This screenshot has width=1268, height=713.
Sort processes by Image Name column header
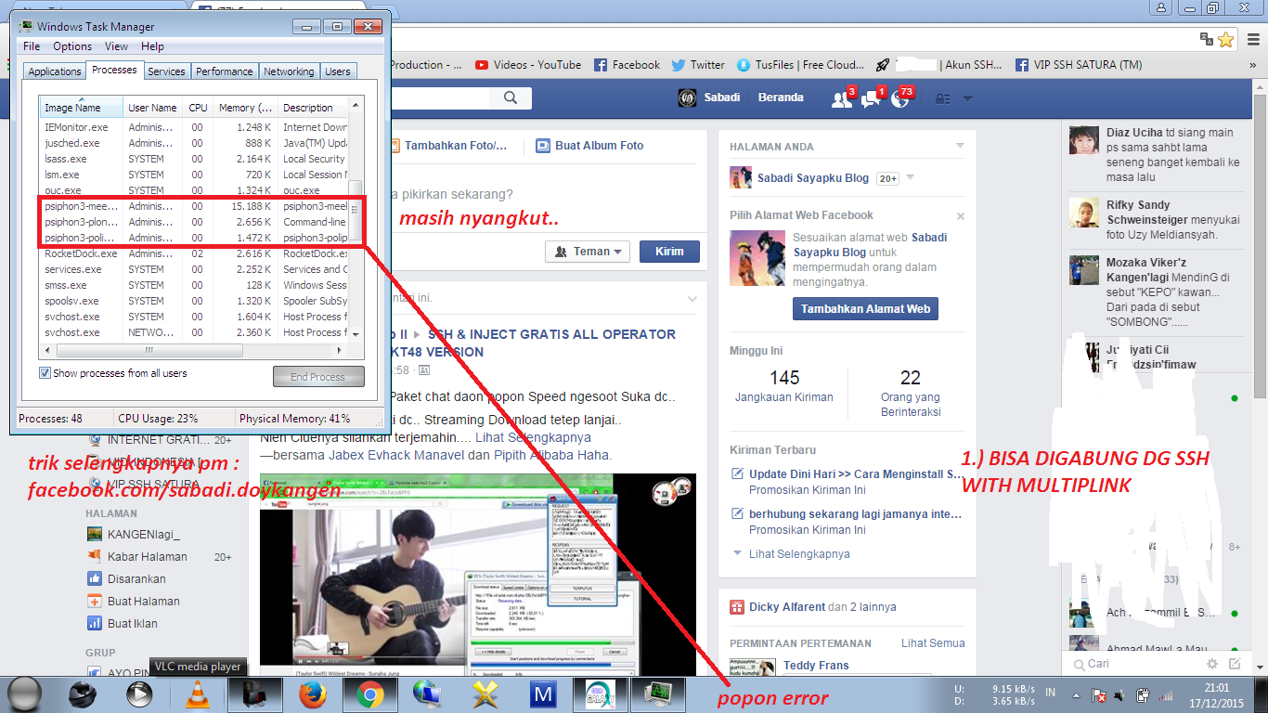pos(81,108)
